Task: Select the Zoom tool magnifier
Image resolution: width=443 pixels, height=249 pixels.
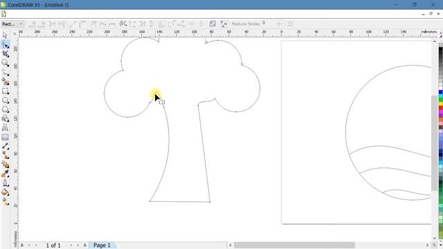Action: (5, 63)
